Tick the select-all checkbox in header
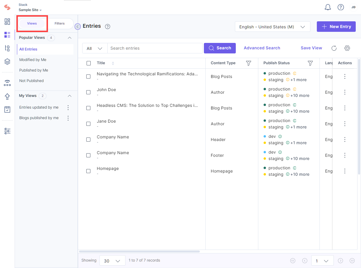The height and width of the screenshot is (268, 361). [89, 63]
